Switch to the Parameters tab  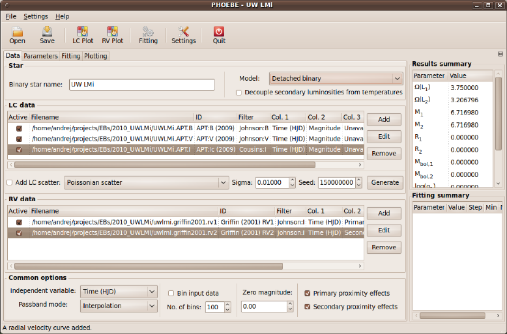[40, 56]
